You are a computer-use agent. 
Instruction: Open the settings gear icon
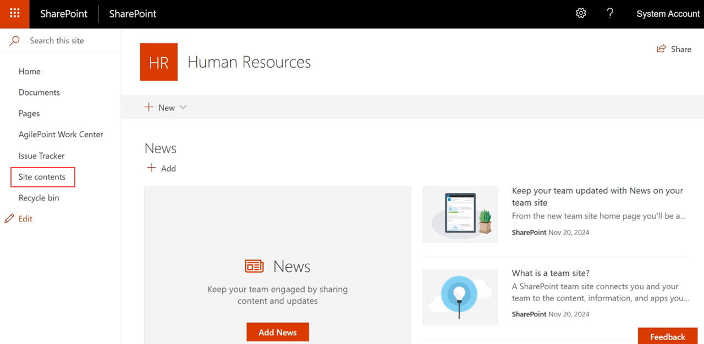tap(581, 13)
